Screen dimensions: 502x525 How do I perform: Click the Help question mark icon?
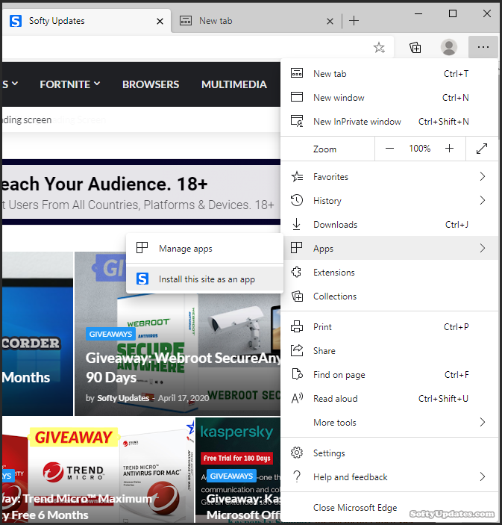[x=297, y=476]
